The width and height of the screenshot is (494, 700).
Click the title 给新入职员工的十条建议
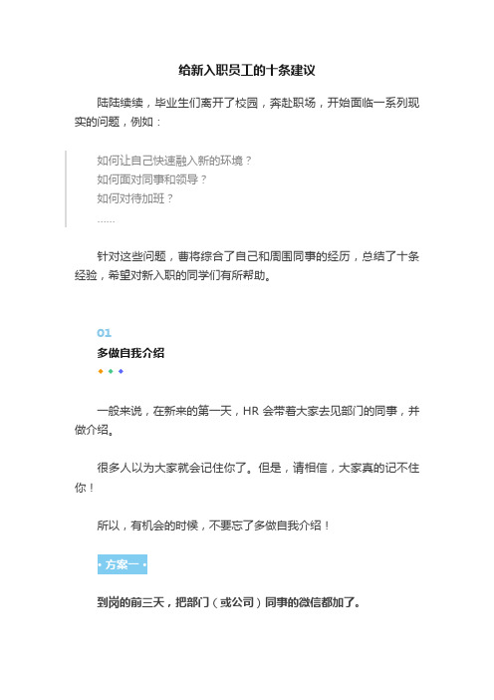[247, 70]
